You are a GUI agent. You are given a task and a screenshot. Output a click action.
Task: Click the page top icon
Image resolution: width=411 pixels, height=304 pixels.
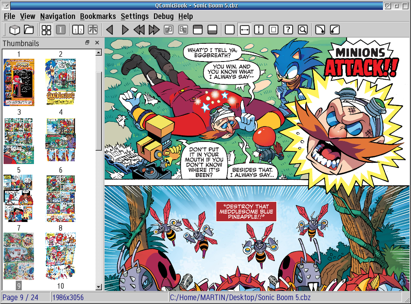point(198,30)
